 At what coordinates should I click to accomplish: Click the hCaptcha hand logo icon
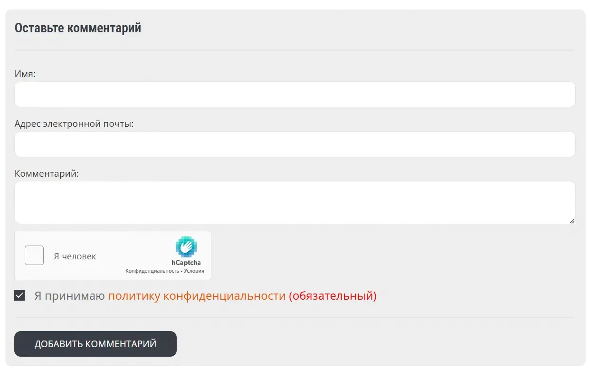tap(186, 247)
